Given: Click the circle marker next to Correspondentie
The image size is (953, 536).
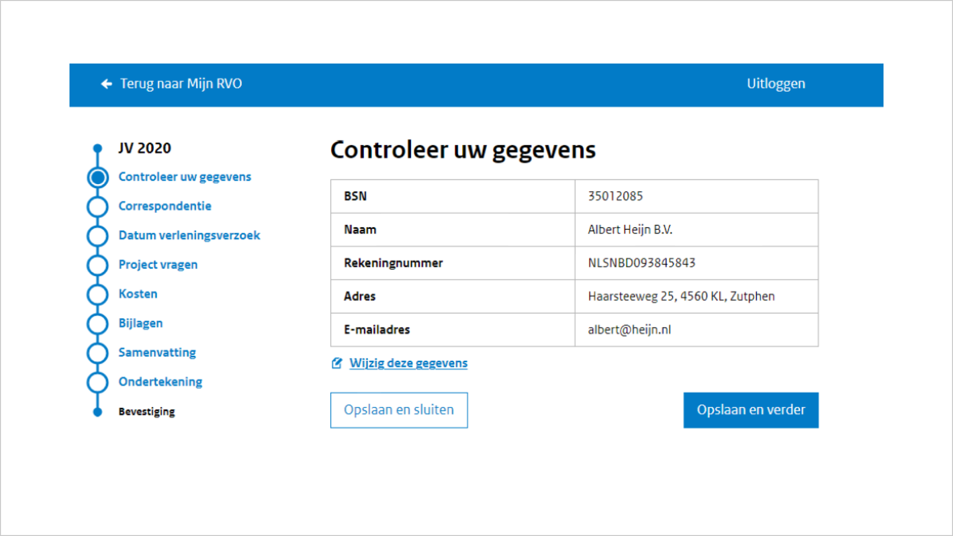Looking at the screenshot, I should (97, 206).
